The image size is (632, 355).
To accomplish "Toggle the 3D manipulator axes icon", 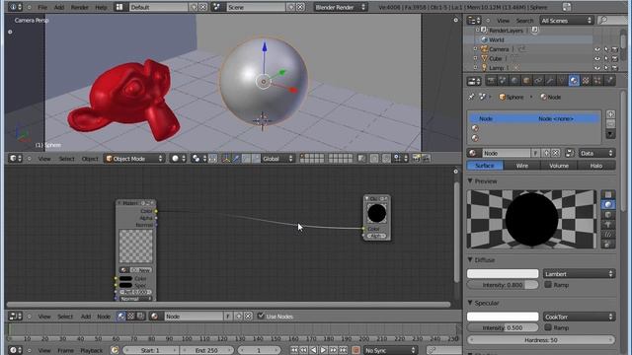I will point(226,159).
